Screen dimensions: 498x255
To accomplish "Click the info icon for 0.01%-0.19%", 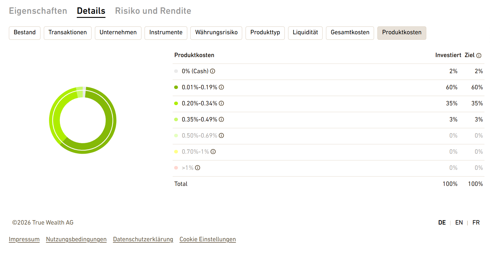I will pos(221,87).
